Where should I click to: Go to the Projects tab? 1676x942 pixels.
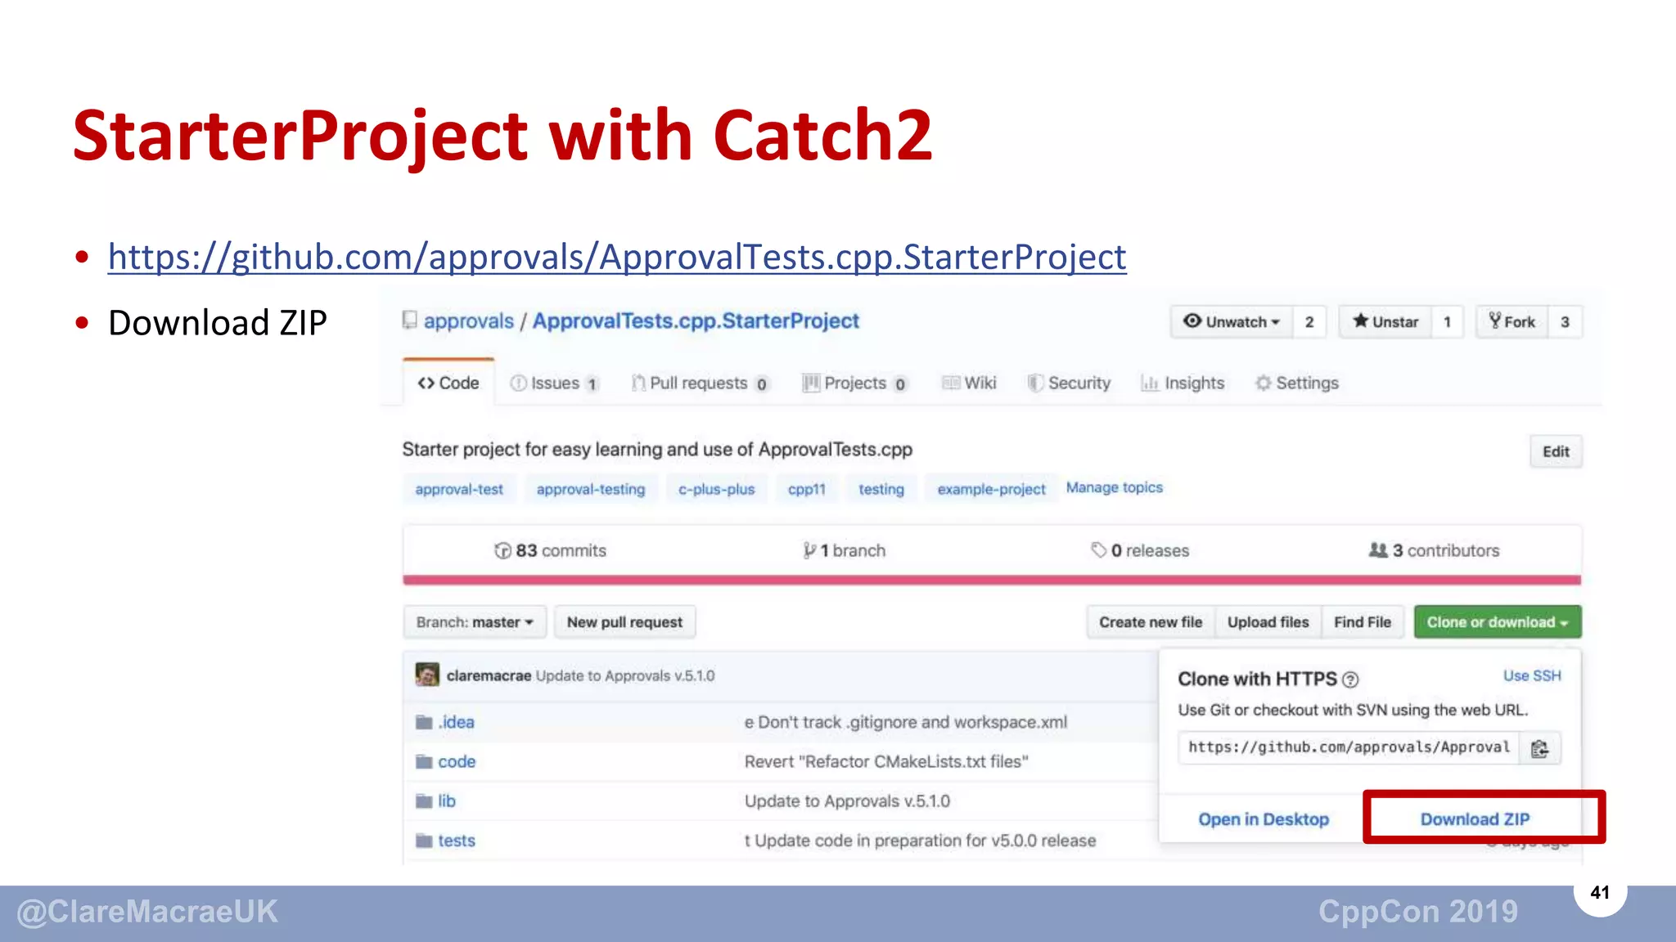(855, 383)
